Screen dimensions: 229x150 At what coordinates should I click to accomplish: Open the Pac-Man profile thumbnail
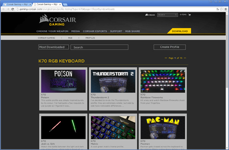163,127
